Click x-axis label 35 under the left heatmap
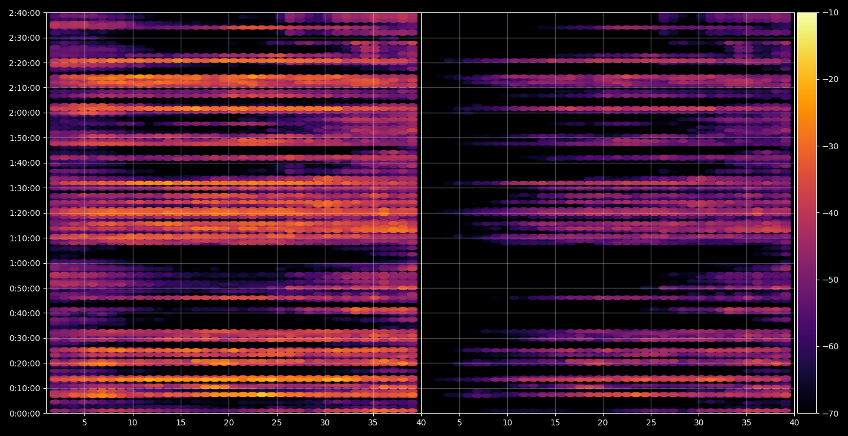848x436 pixels. (373, 422)
